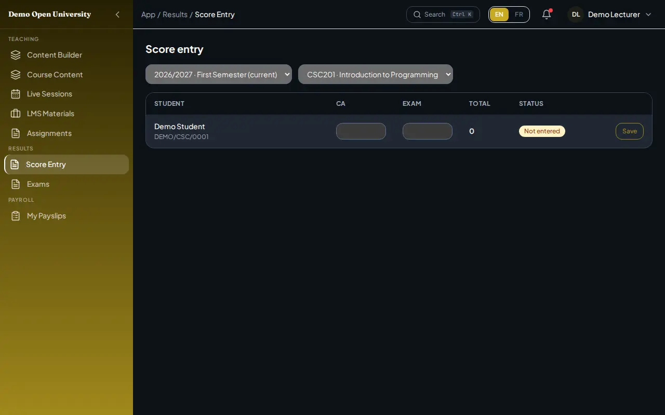This screenshot has width=665, height=415.
Task: Click the App breadcrumb link
Action: pos(148,15)
